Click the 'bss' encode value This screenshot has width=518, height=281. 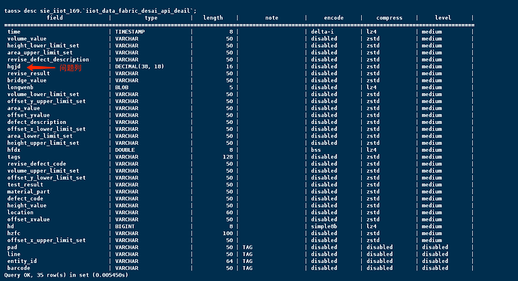pyautogui.click(x=315, y=150)
